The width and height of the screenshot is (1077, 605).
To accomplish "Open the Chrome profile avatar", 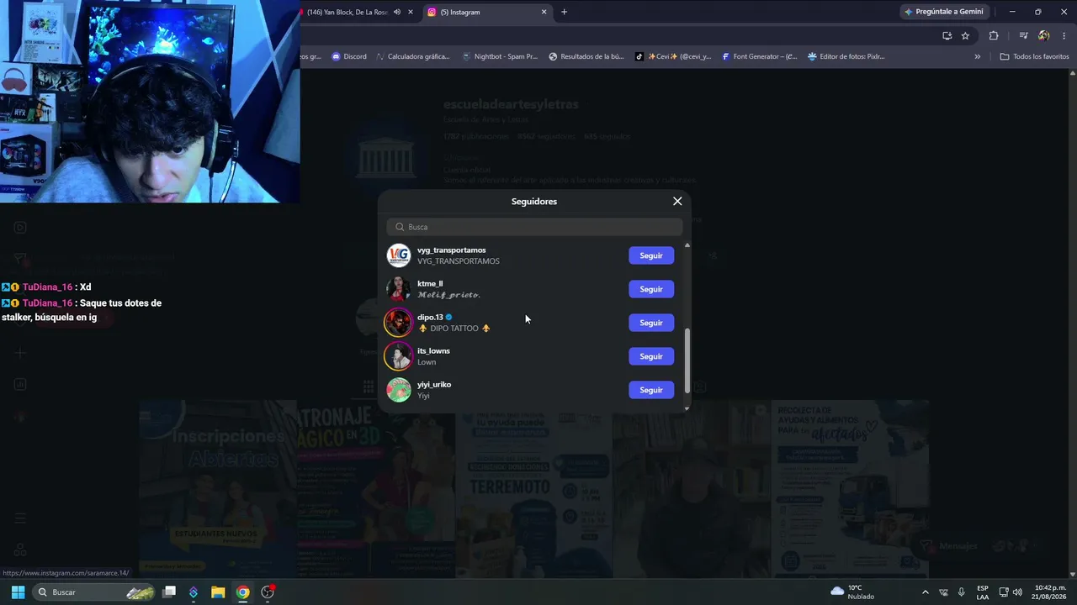I will (x=1043, y=35).
